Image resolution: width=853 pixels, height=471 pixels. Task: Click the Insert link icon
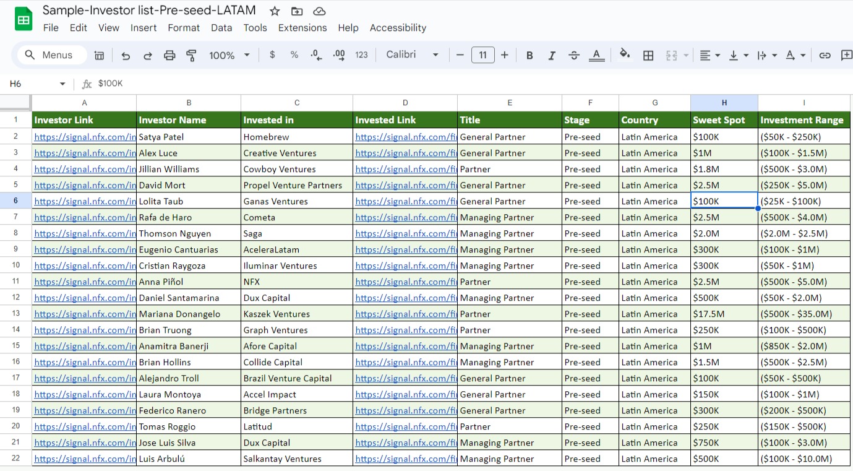pos(825,55)
